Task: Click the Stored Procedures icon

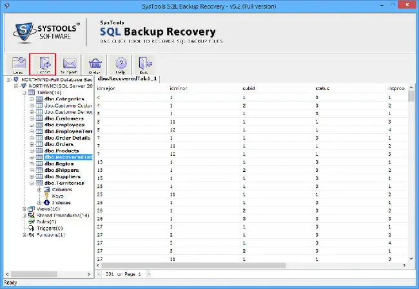Action: pyautogui.click(x=32, y=215)
